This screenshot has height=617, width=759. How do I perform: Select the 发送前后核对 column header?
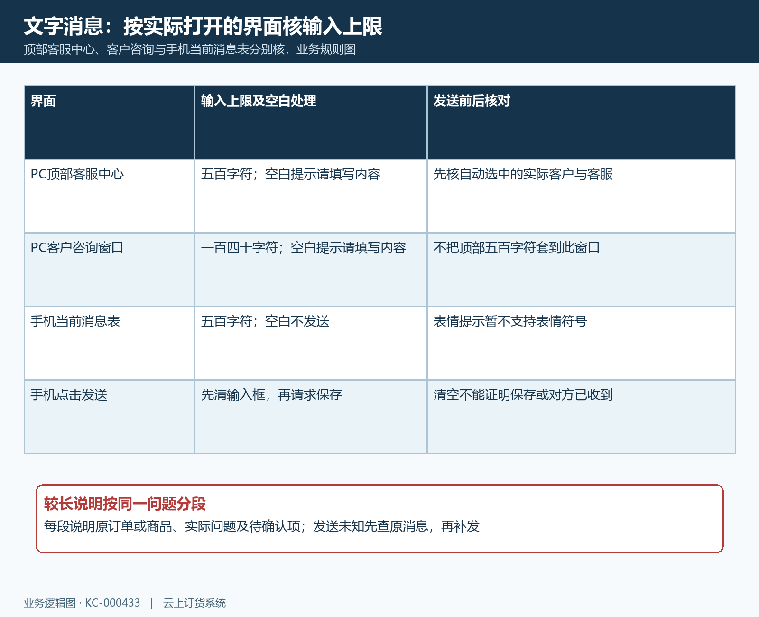pos(581,122)
